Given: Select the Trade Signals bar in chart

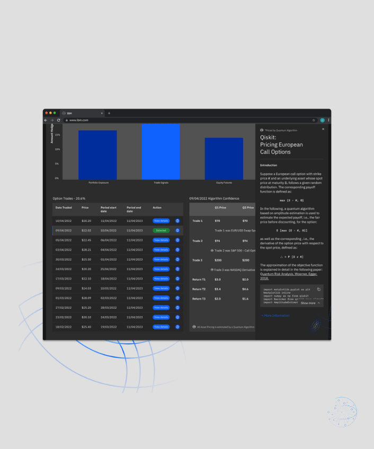Looking at the screenshot, I should 161,152.
